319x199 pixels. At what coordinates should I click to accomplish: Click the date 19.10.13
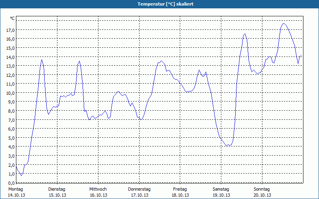click(x=221, y=195)
